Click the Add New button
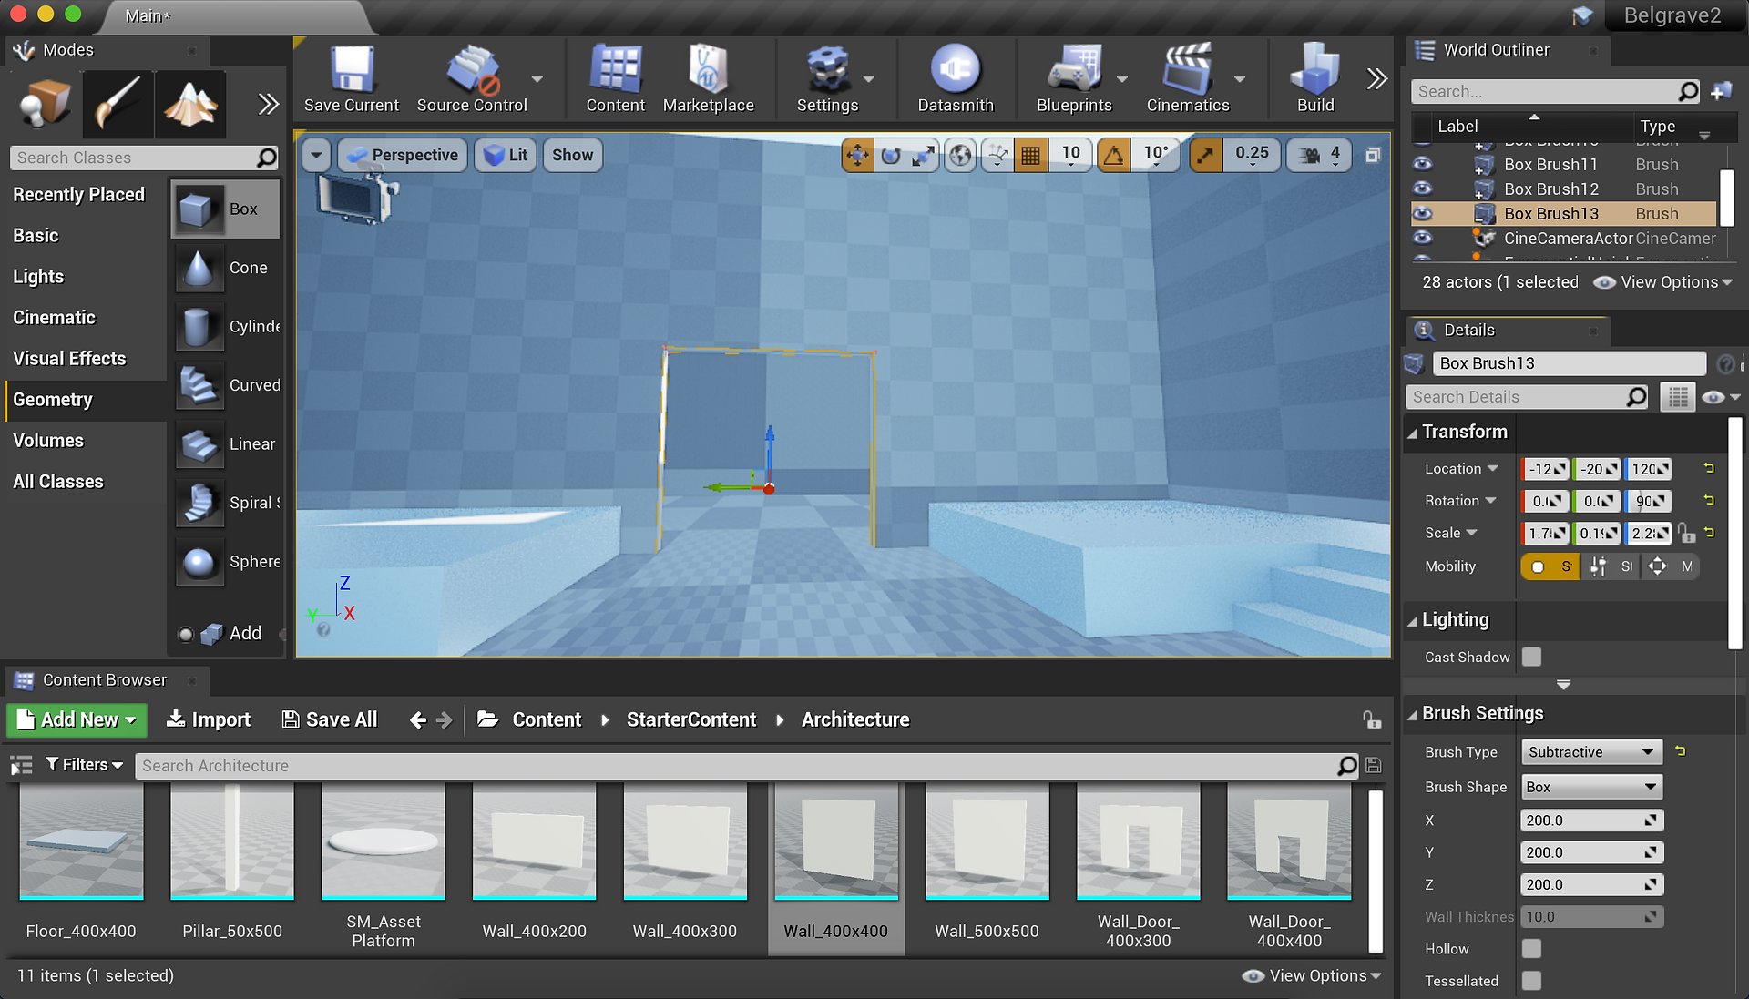This screenshot has width=1749, height=999. pyautogui.click(x=77, y=719)
